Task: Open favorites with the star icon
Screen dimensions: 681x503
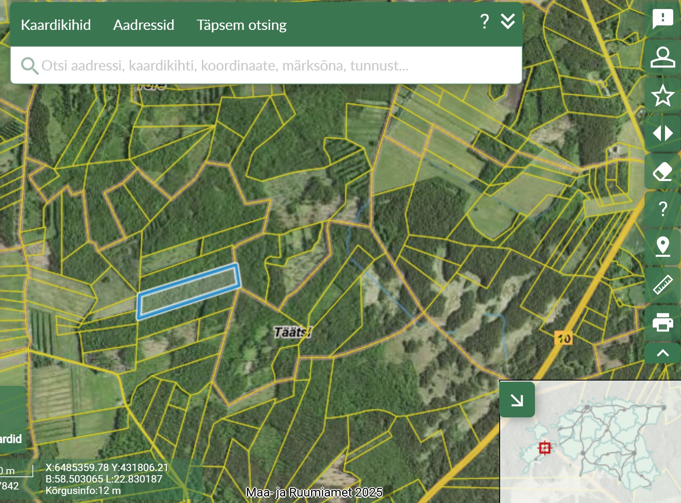Action: pyautogui.click(x=663, y=95)
